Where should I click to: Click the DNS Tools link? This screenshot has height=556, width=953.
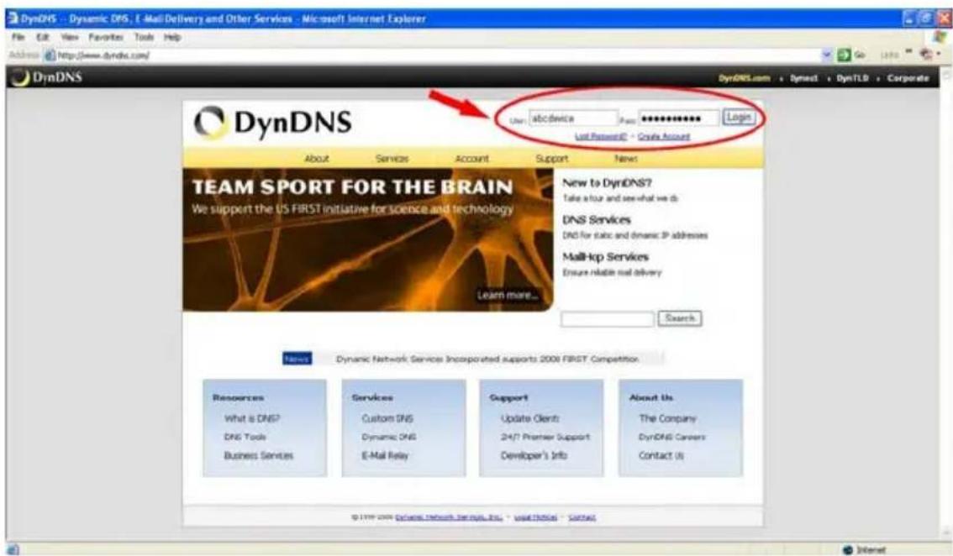[x=245, y=437]
